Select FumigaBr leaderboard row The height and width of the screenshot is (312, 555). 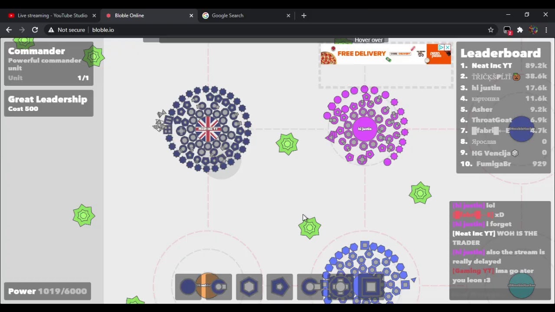(x=503, y=164)
